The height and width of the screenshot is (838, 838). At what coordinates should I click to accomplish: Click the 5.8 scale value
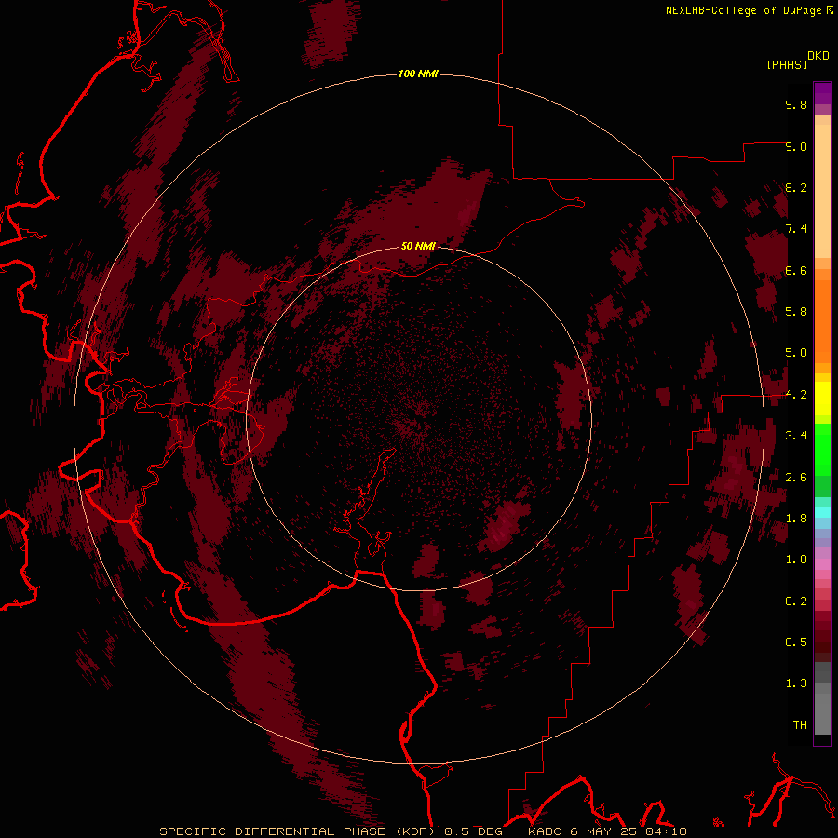pyautogui.click(x=796, y=312)
